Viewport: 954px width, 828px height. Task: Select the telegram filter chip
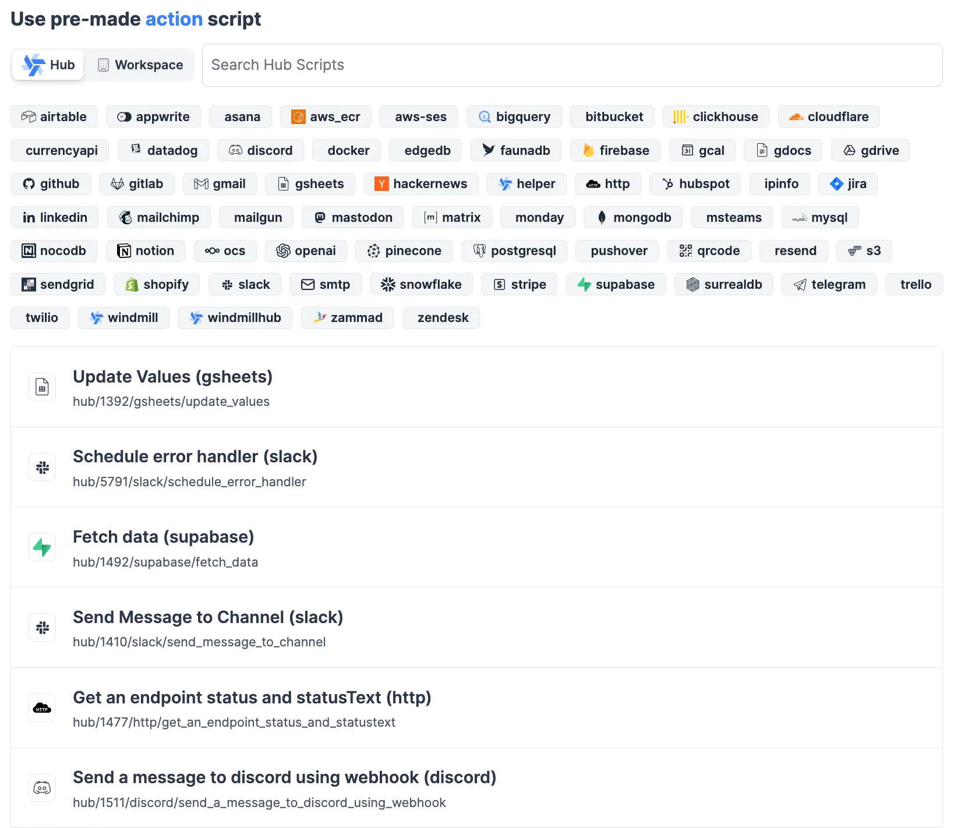point(829,285)
